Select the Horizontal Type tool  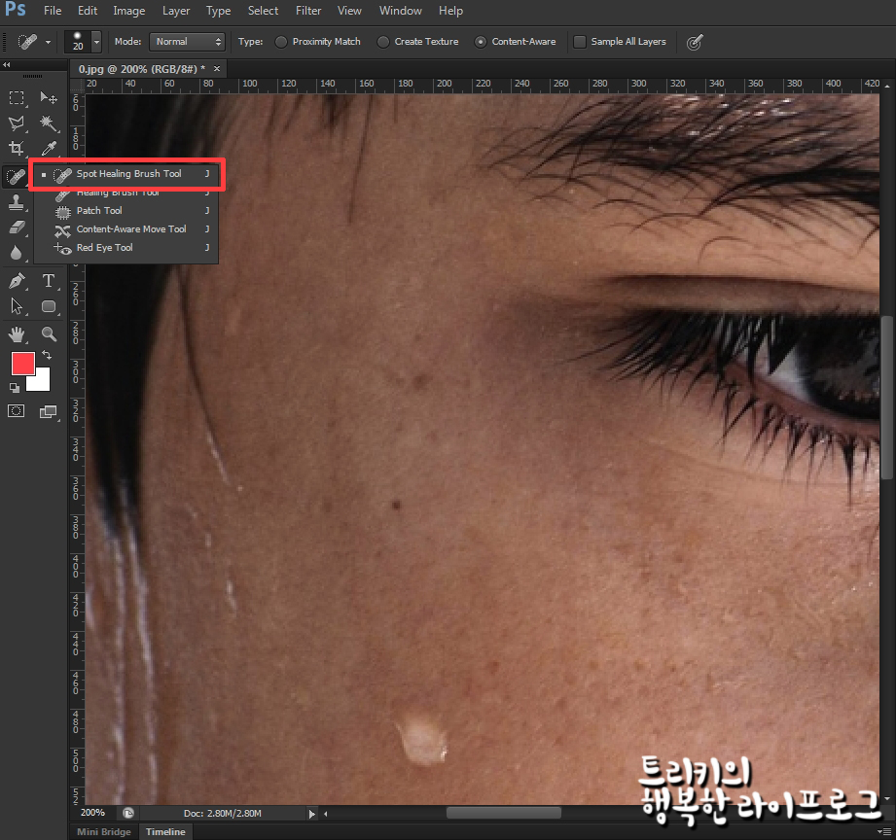(x=48, y=281)
